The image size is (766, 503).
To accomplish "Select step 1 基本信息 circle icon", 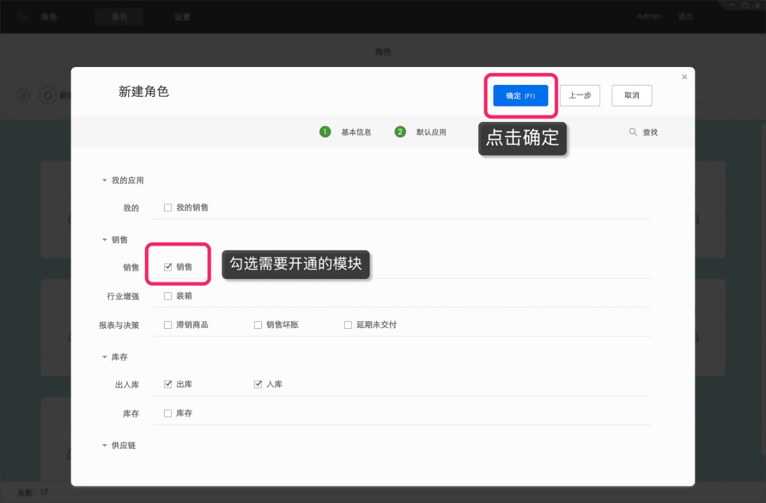I will pyautogui.click(x=325, y=132).
